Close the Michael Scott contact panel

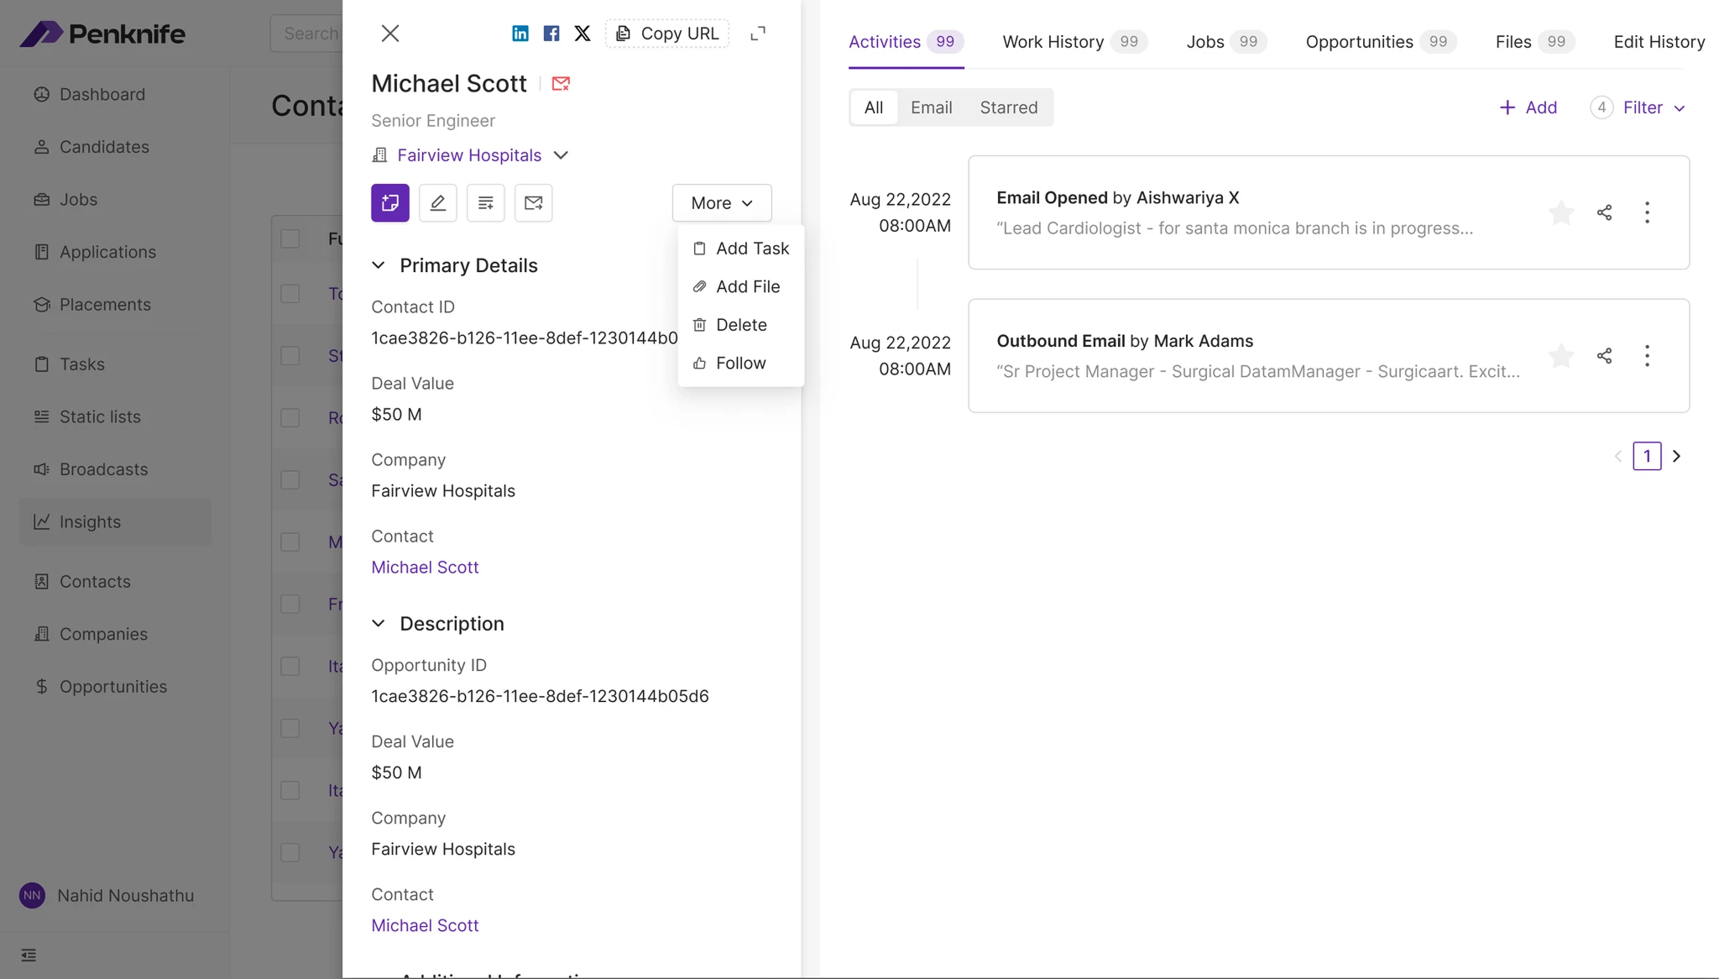(390, 34)
